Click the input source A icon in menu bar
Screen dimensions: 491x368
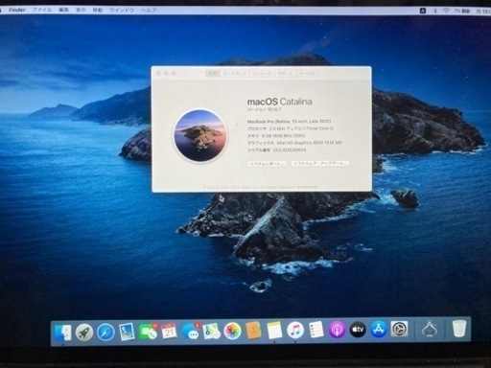click(423, 11)
